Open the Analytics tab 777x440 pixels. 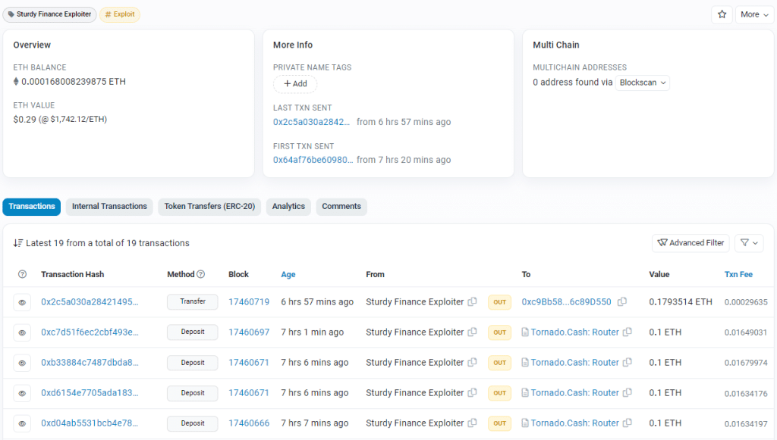[x=288, y=207]
